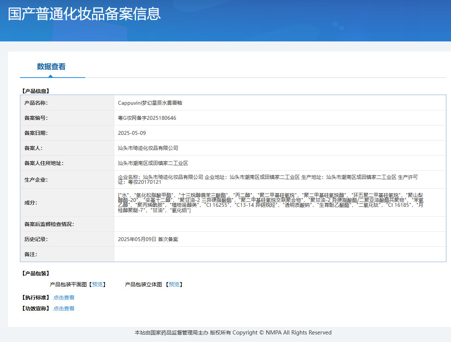Viewport: 451px width, 342px height.
Task: Select the 数据查看 tab
Action: point(51,67)
